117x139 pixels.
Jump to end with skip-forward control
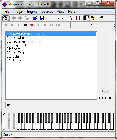click(58, 25)
